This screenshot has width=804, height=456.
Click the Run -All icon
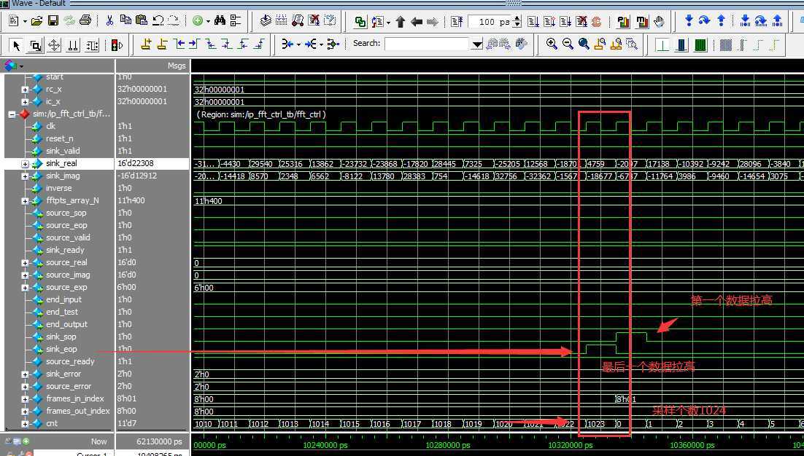565,22
